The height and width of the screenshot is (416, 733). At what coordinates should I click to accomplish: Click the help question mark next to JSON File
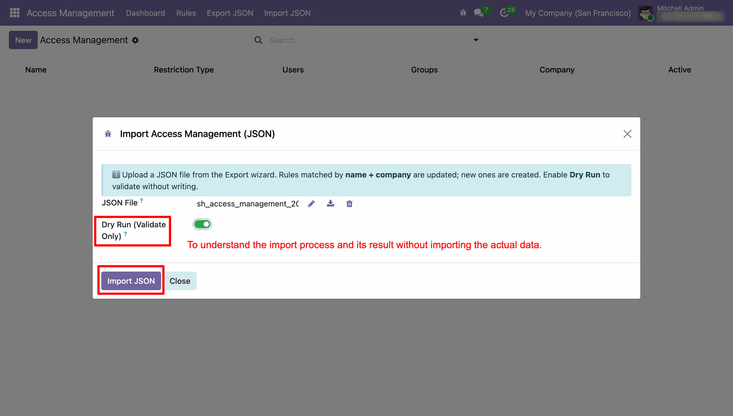[142, 200]
